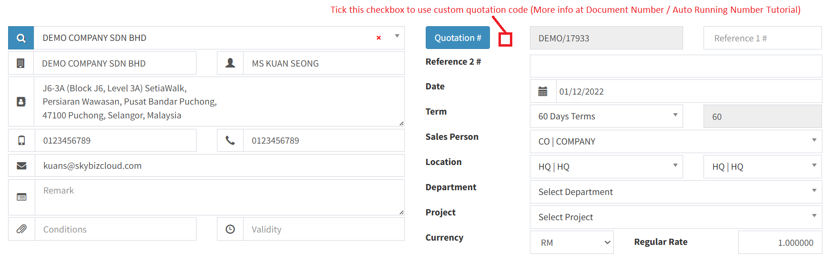The width and height of the screenshot is (831, 262).
Task: Click the telephone handset icon
Action: (x=230, y=140)
